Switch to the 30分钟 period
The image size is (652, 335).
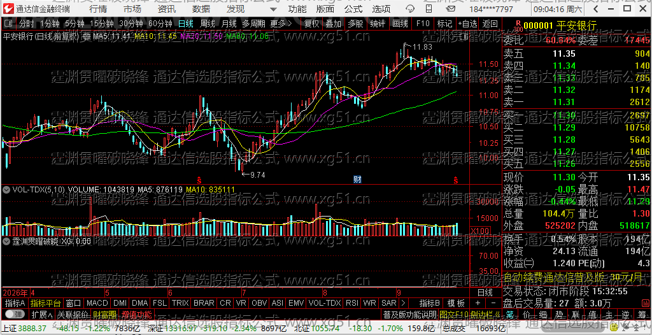click(131, 24)
